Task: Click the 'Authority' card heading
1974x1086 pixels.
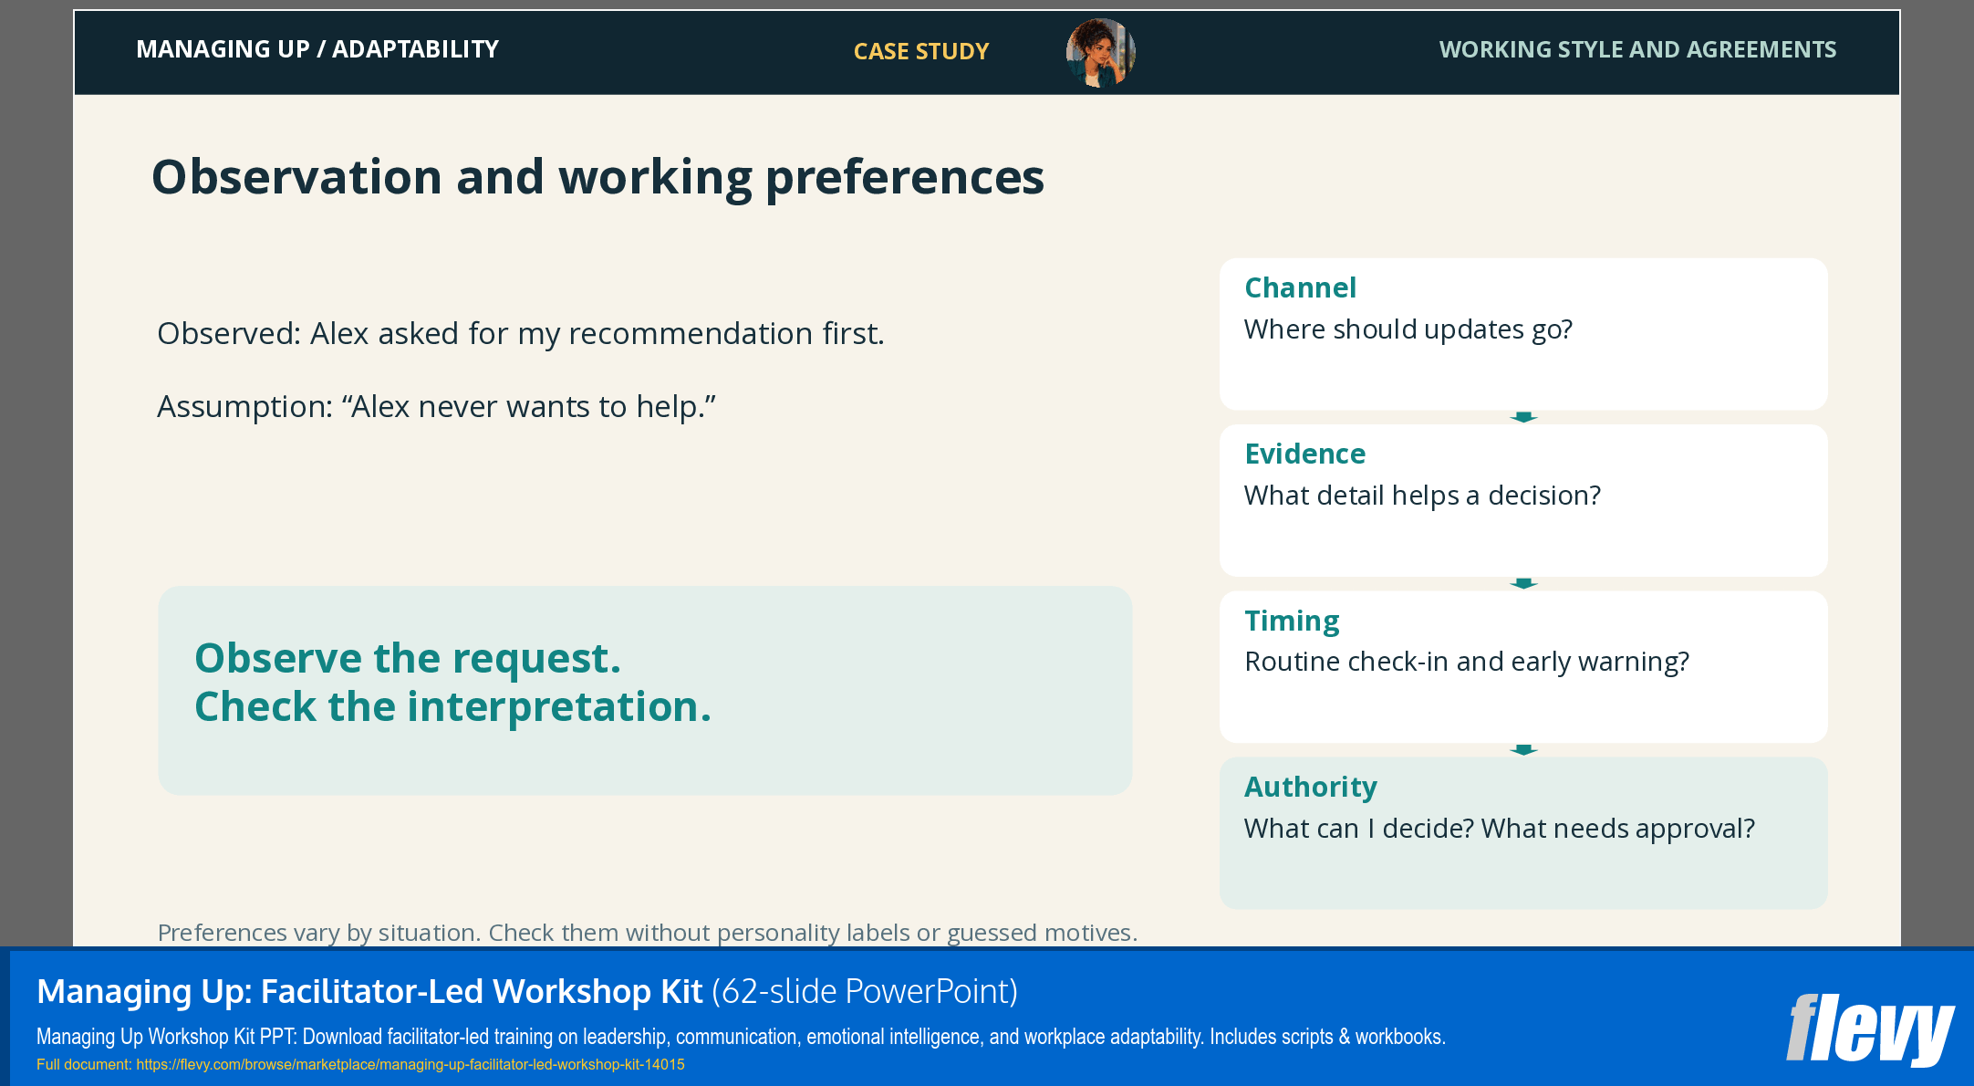Action: [1311, 787]
